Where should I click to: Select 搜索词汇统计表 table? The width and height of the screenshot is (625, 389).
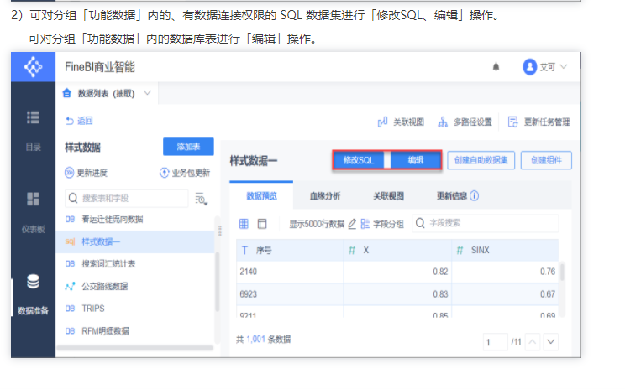(x=134, y=264)
